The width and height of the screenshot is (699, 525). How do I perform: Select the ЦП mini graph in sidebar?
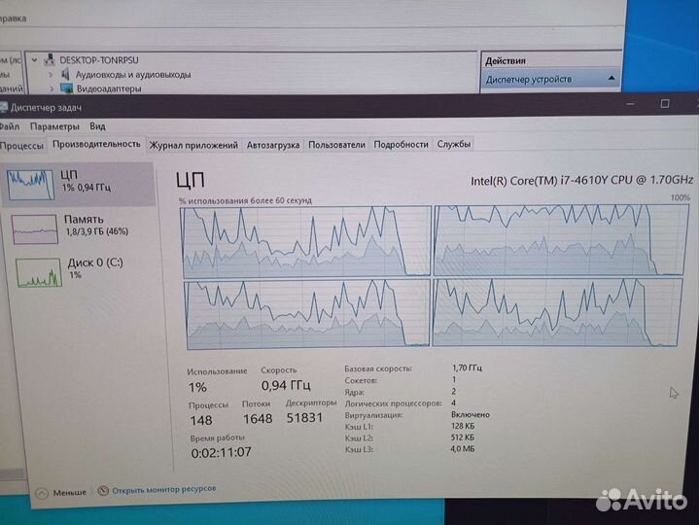tap(31, 185)
